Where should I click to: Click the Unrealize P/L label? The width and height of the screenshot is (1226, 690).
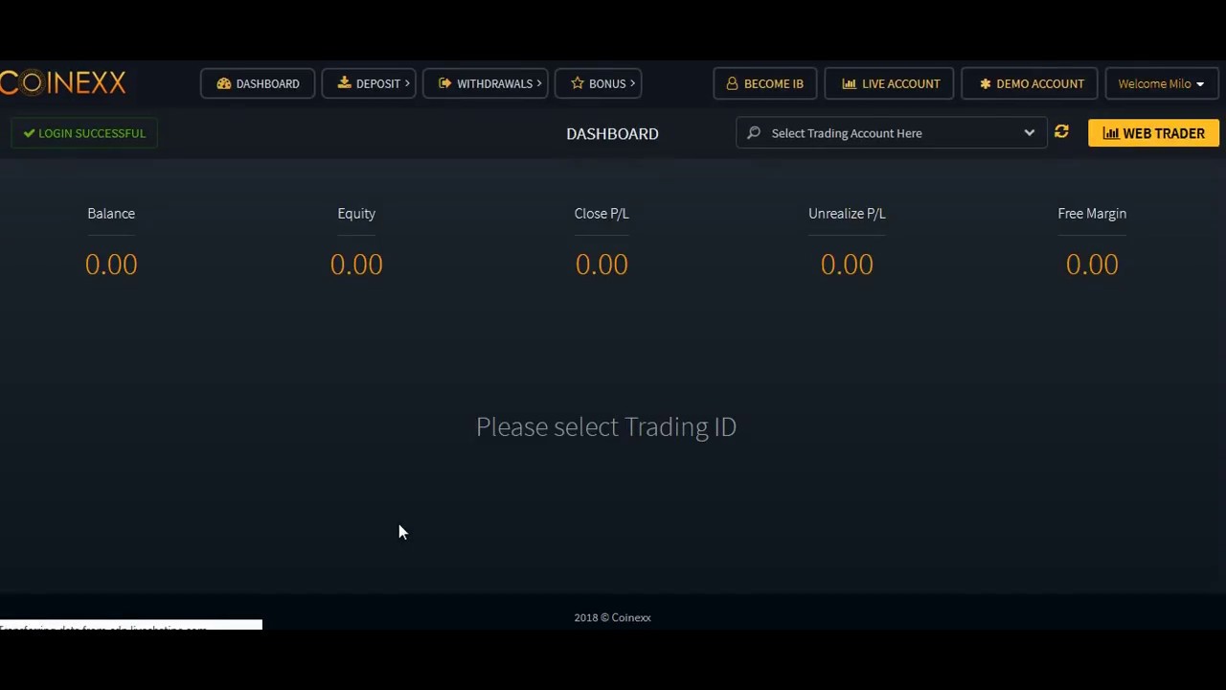coord(847,214)
